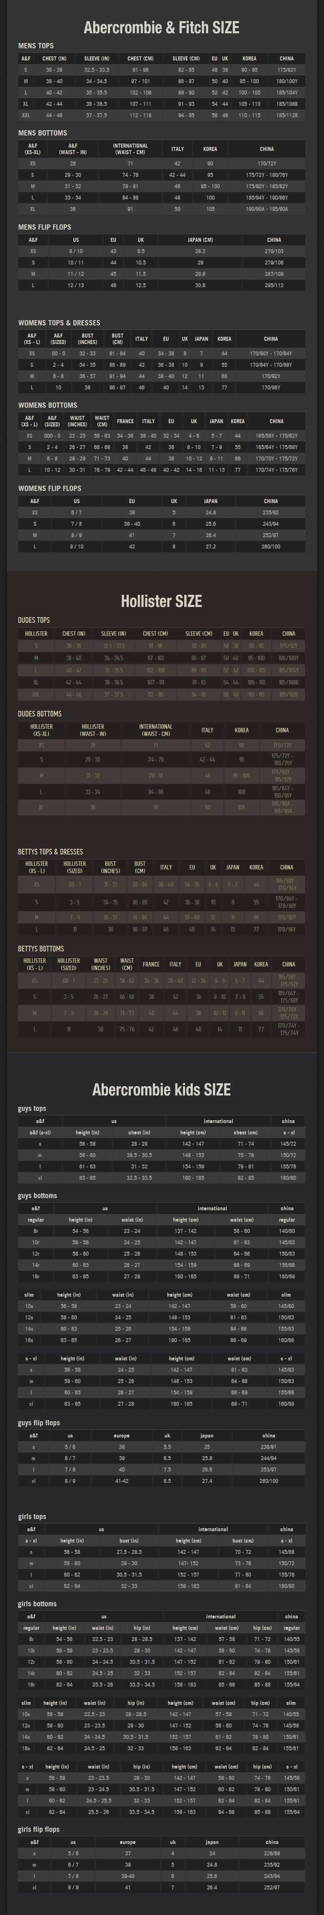Select the guys flip flops heading
The height and width of the screenshot is (1915, 324).
39,1423
